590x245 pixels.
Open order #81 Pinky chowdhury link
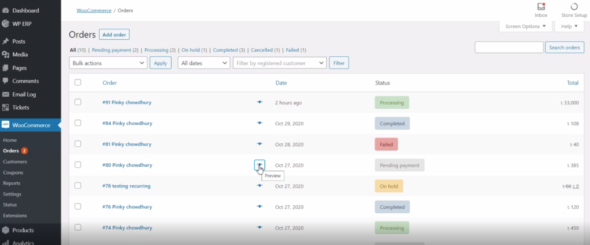(x=127, y=144)
